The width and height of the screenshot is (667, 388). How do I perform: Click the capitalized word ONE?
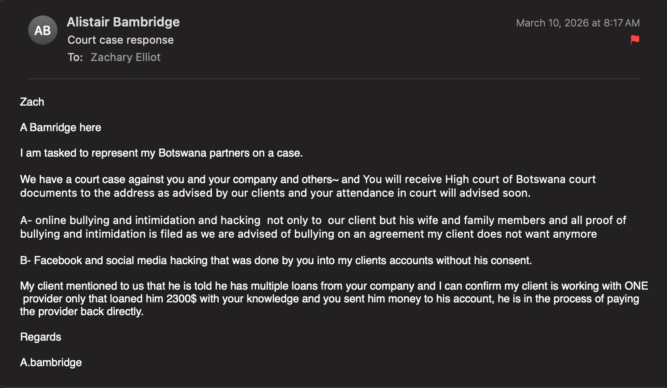tap(636, 286)
